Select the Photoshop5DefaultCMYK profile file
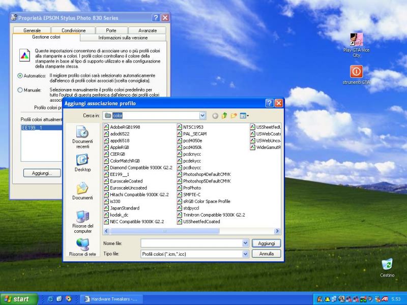The width and height of the screenshot is (407, 305). pos(204,181)
